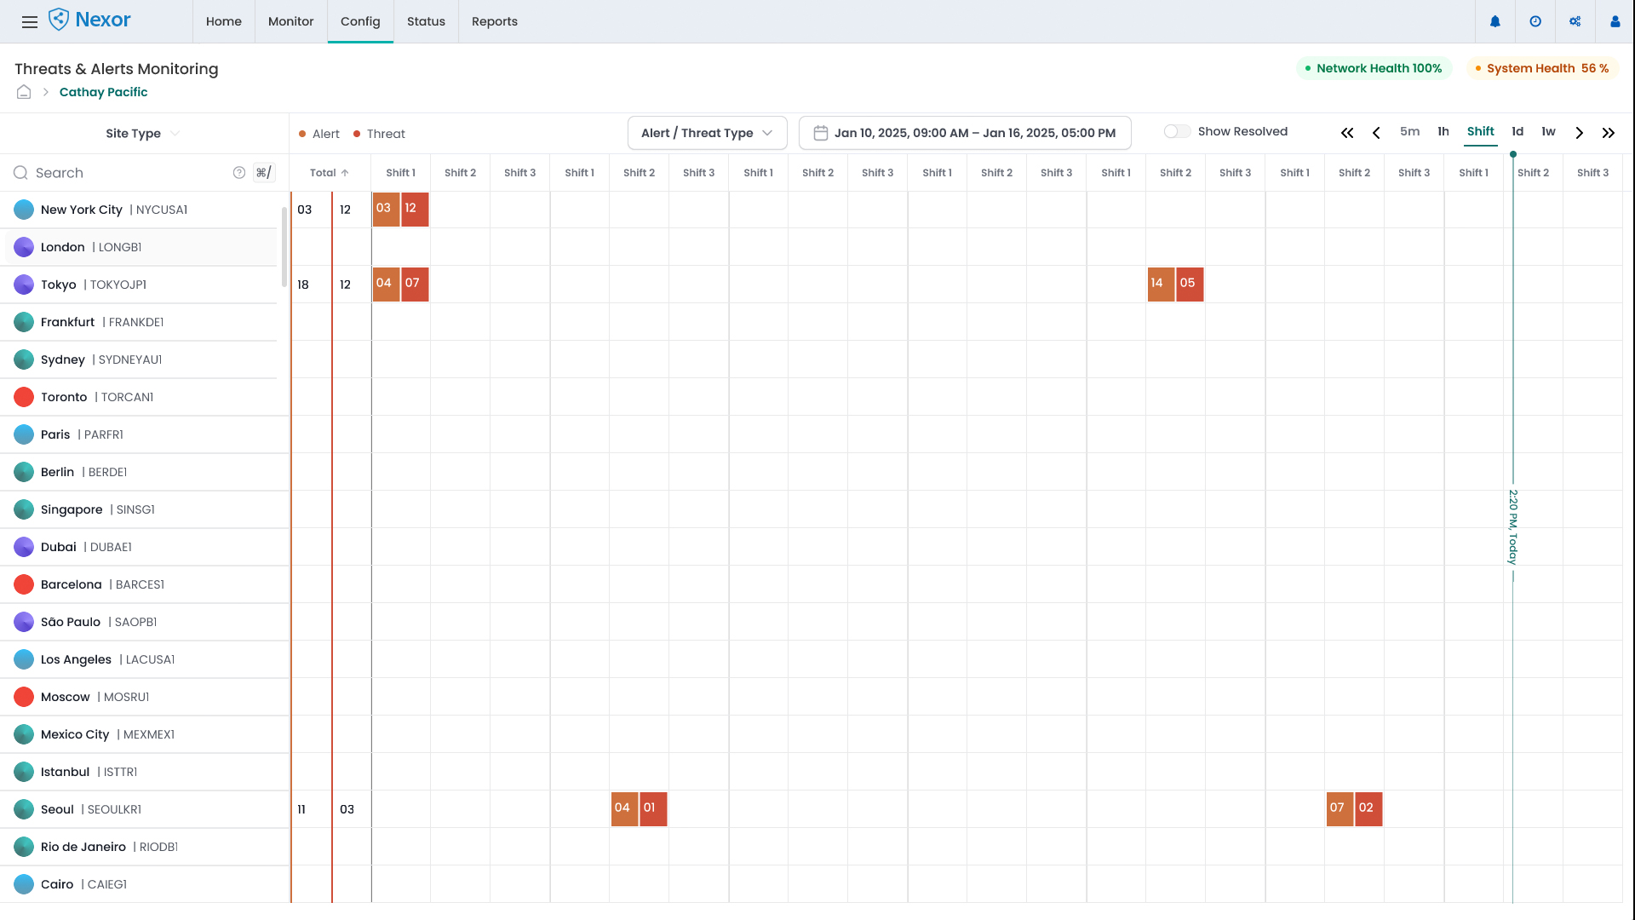Screen dimensions: 1635x920
Task: Open the settings gears icon
Action: [x=1575, y=22]
